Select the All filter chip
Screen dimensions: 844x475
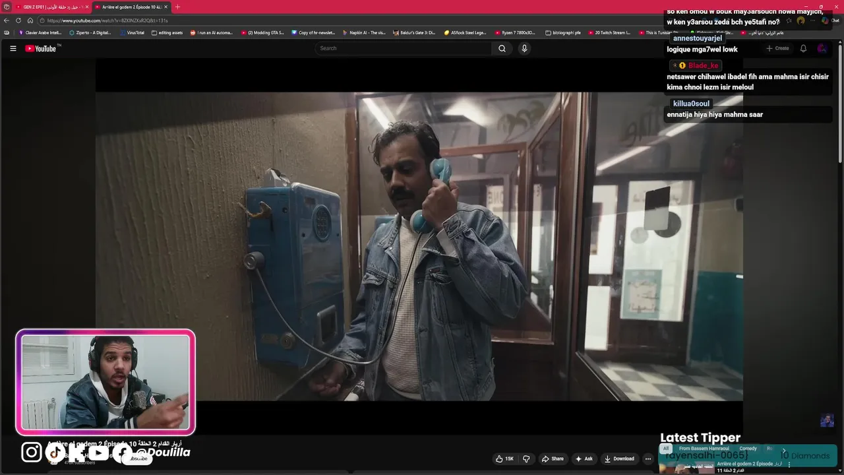(666, 449)
